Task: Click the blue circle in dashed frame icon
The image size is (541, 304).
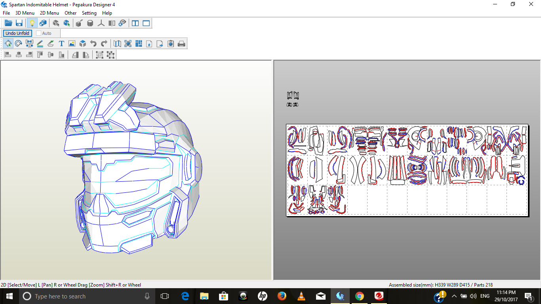Action: point(128,44)
